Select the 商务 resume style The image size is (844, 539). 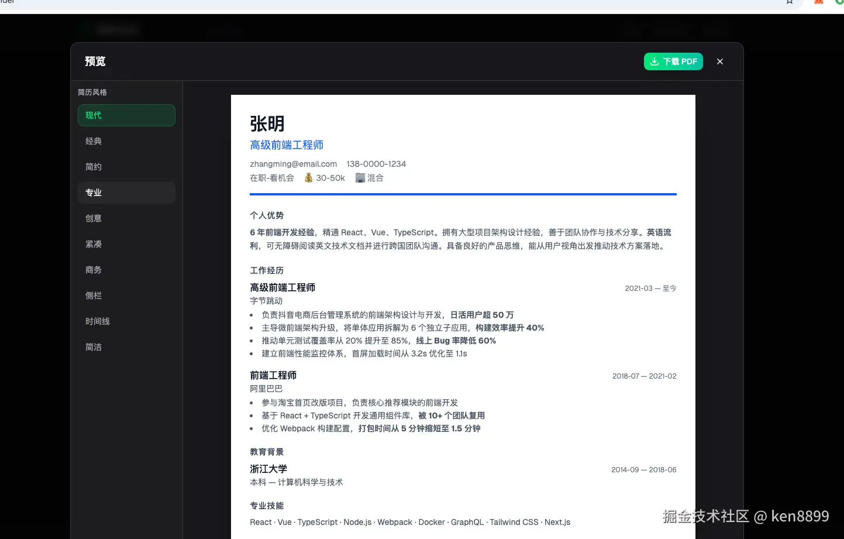point(126,270)
